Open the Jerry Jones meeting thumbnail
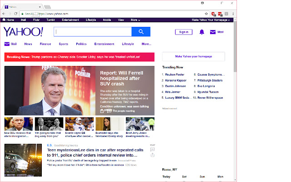This screenshot has height=182, width=291. tap(140, 124)
